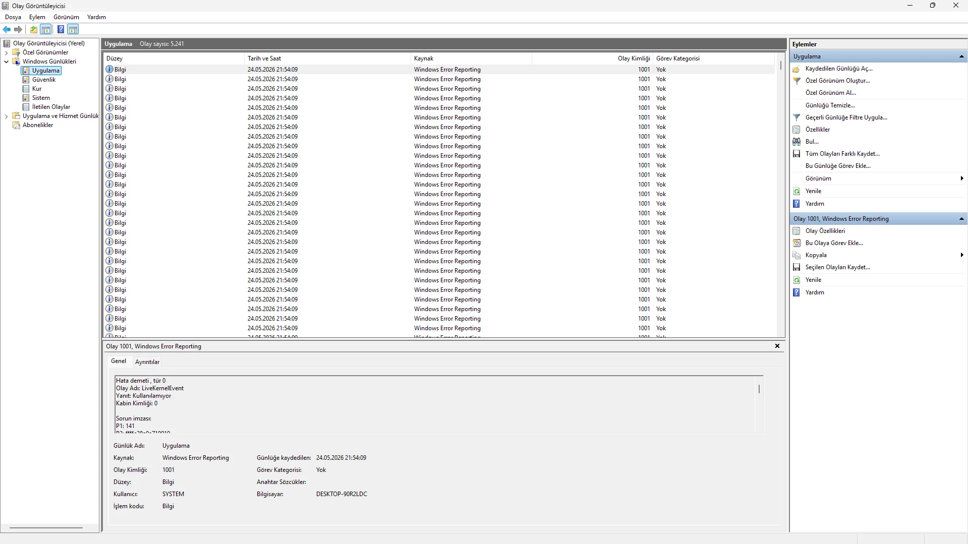
Task: Toggle the console tree with its toolbar icon
Action: pos(46,29)
